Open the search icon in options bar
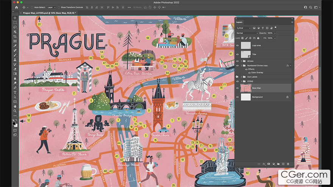Image resolution: width=333 pixels, height=187 pixels. coord(311,8)
